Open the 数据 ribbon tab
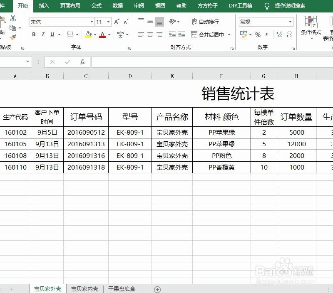Viewport: 333px width, 293px height. (x=117, y=6)
